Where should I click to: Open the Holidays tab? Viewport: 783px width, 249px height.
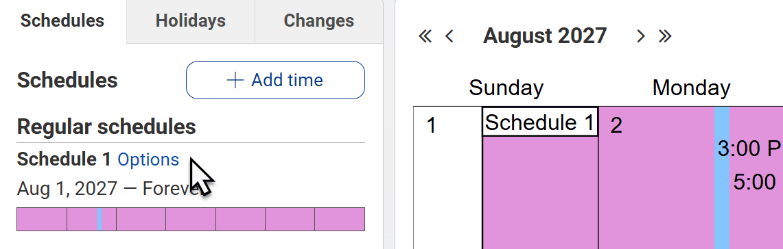click(191, 21)
